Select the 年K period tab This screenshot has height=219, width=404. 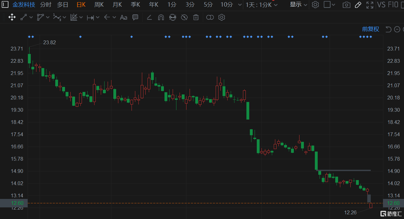point(154,5)
